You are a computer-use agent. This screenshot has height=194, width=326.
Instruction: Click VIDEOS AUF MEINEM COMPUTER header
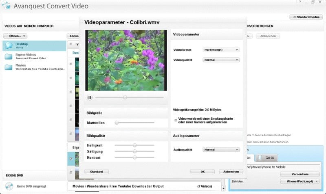[29, 26]
